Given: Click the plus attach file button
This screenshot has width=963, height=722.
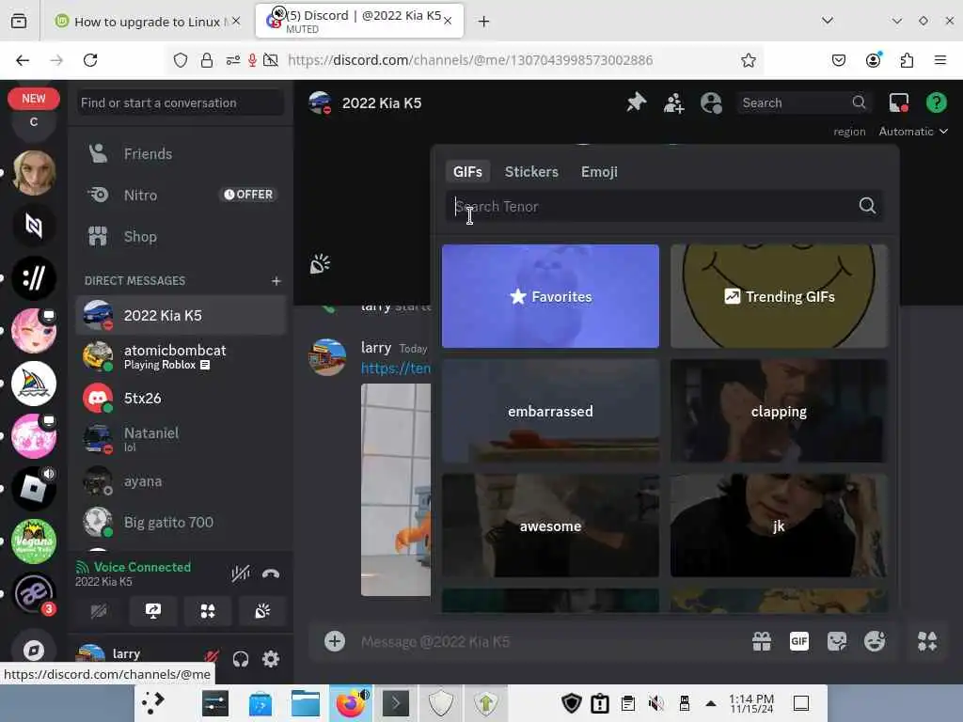Looking at the screenshot, I should click(x=335, y=641).
